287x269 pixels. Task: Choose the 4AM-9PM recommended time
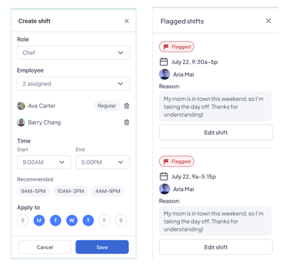coord(108,191)
